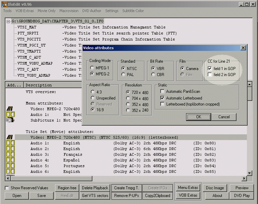Viewport: 258px width, 204px height.
Task: Click horizontal scrollbar right arrow
Action: click(244, 178)
